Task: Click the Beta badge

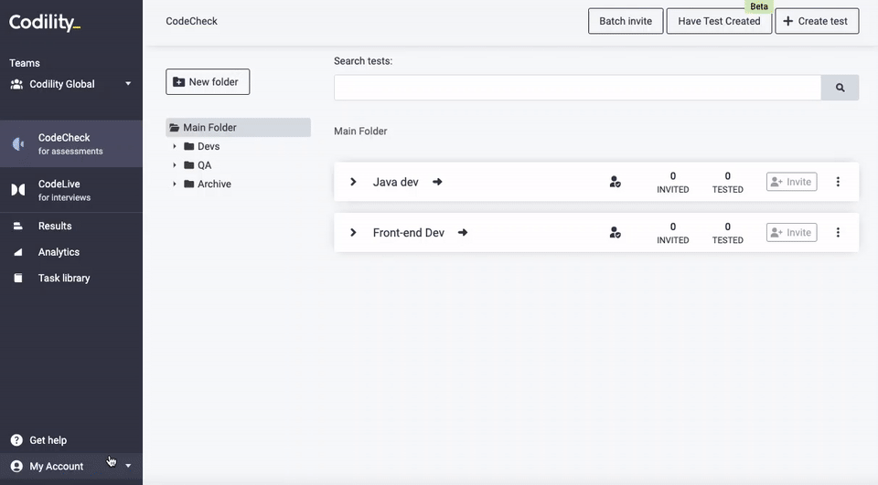Action: 759,6
